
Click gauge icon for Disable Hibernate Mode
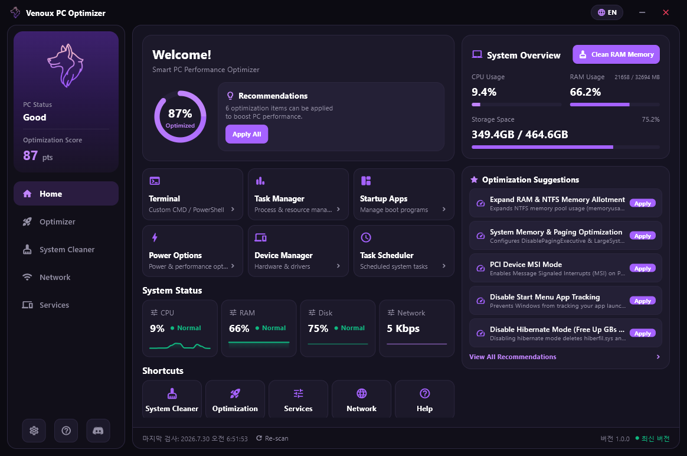point(480,333)
